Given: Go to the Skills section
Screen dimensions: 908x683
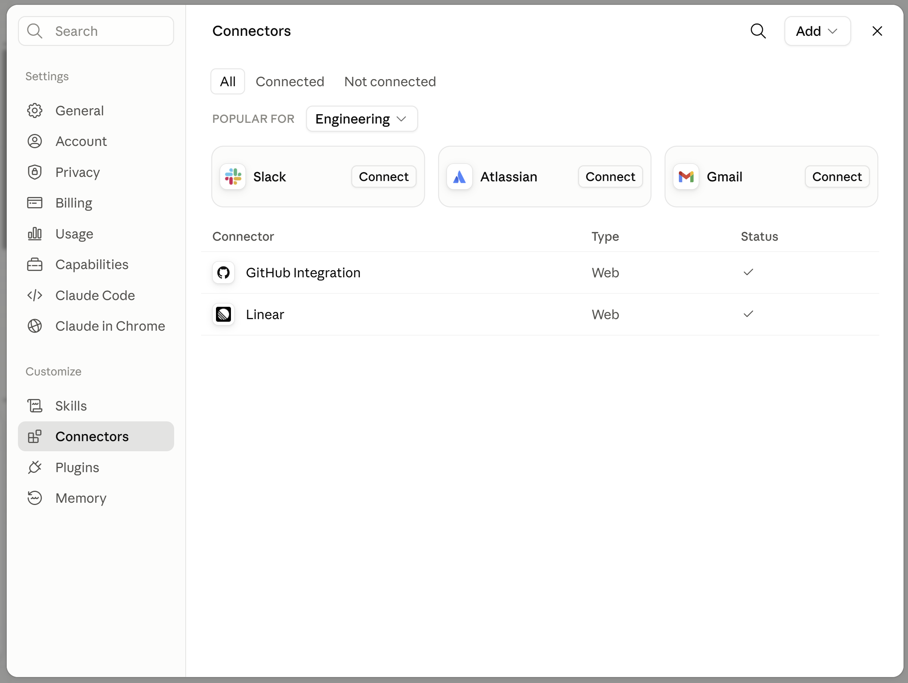Looking at the screenshot, I should (x=96, y=406).
